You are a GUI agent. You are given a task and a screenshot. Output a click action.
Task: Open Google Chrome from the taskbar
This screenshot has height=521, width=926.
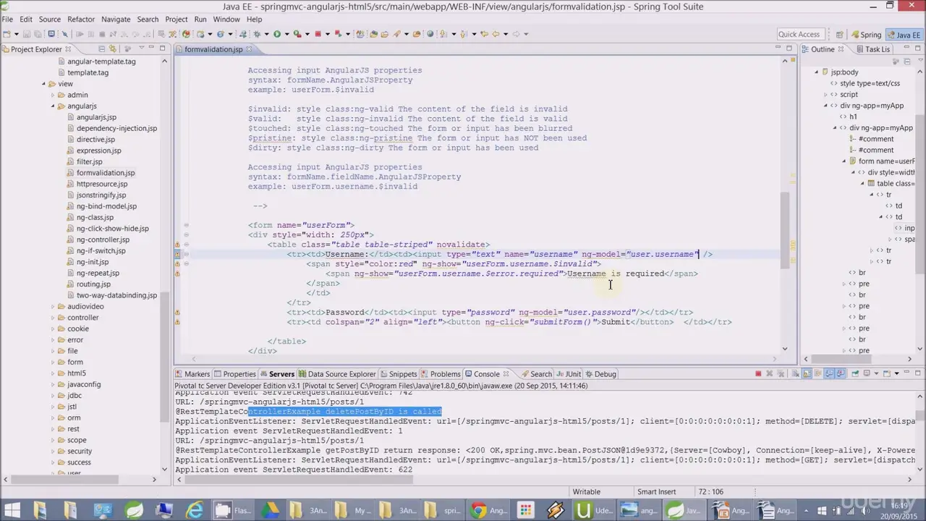[x=478, y=510]
